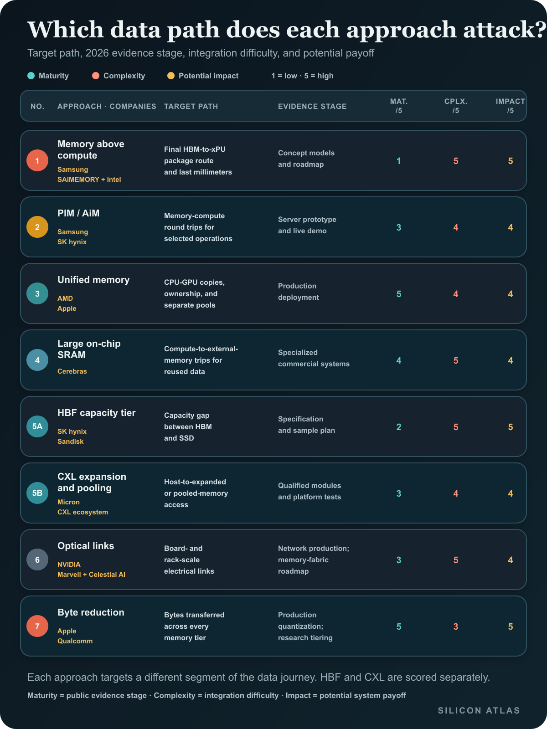The height and width of the screenshot is (729, 547).
Task: Click the blue number 4 badge
Action: [x=37, y=360]
